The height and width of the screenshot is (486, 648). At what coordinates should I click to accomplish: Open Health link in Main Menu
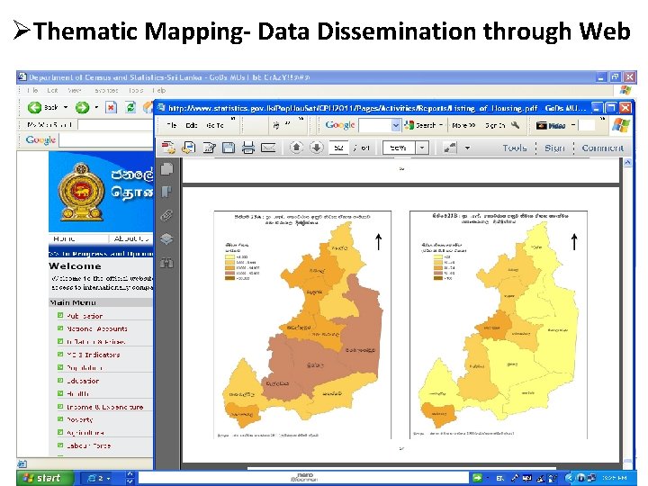[x=78, y=394]
